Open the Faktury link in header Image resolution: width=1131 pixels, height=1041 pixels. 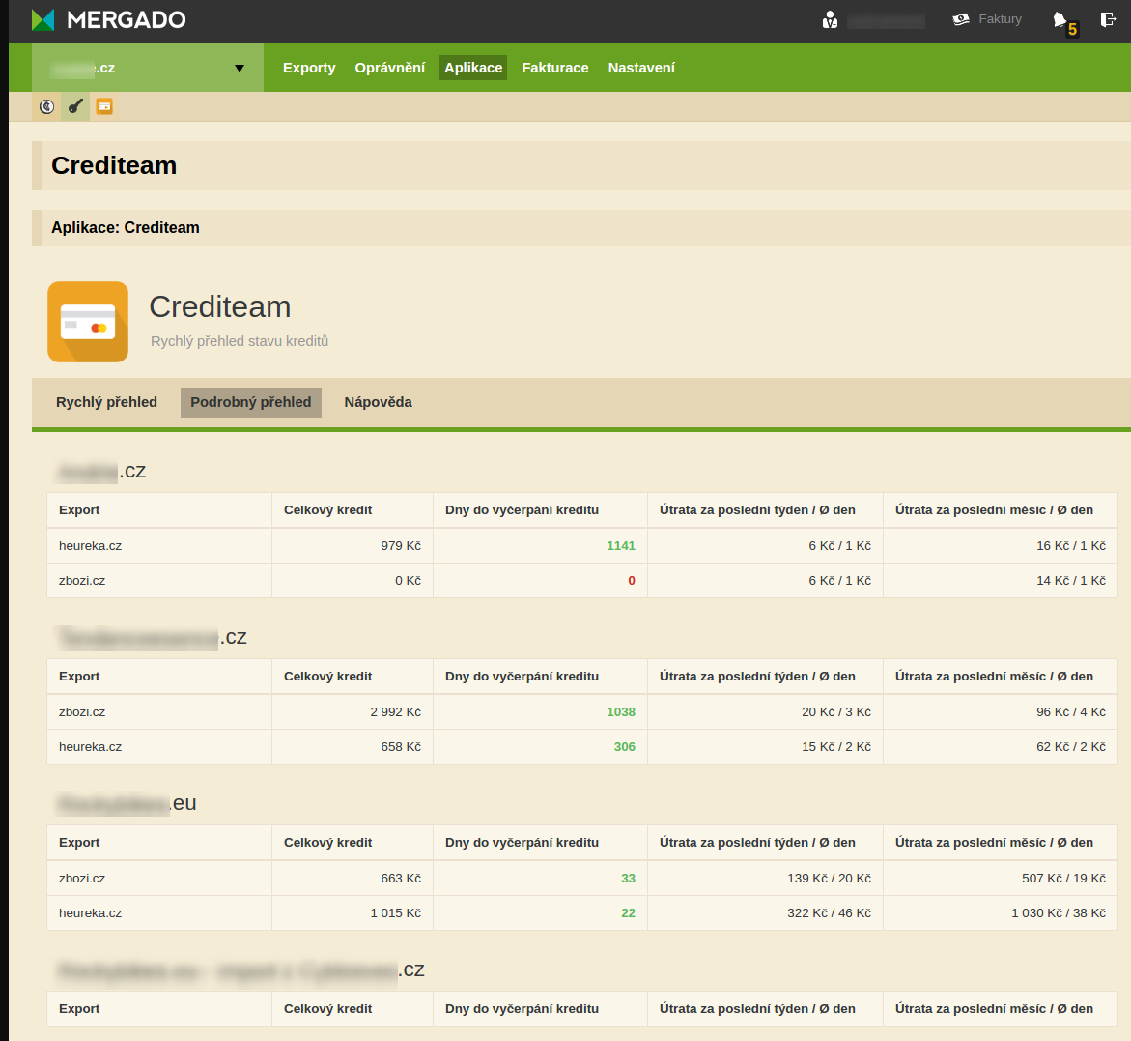tap(1000, 19)
